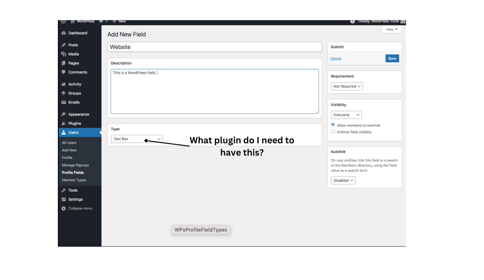Click the WPxProfileFieldTypes label

201,230
